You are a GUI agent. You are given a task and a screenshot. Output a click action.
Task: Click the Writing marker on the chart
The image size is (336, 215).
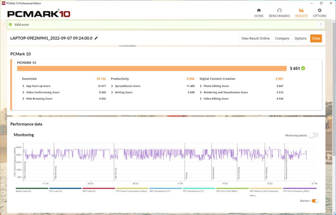pos(186,176)
